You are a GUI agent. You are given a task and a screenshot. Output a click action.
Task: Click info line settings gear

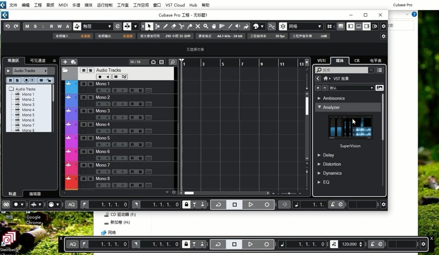pos(384,36)
